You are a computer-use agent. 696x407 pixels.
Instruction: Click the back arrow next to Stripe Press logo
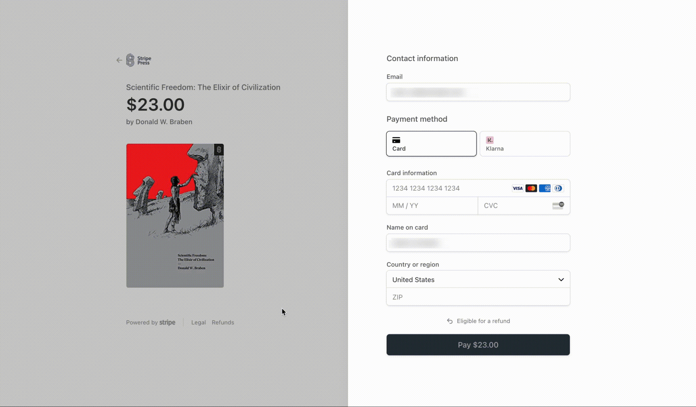(119, 60)
